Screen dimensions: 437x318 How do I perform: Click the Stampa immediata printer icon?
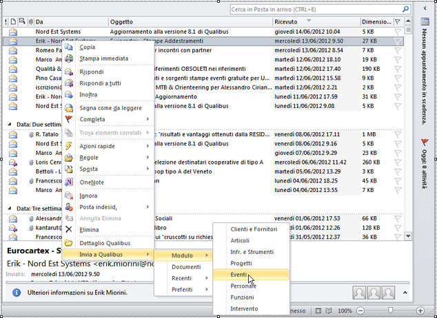click(x=69, y=59)
